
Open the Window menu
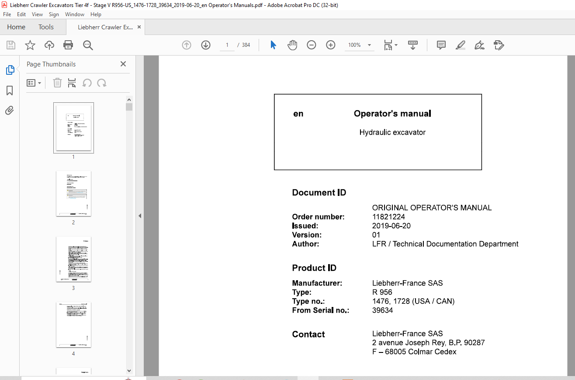[x=75, y=14]
